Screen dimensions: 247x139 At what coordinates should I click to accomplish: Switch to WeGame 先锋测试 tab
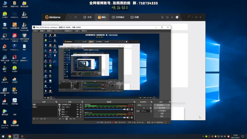point(118,17)
